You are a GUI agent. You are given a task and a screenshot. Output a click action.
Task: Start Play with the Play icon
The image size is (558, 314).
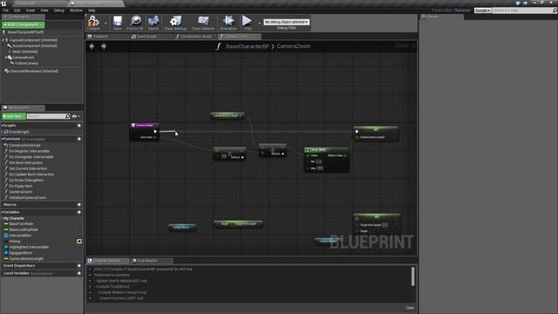(247, 21)
